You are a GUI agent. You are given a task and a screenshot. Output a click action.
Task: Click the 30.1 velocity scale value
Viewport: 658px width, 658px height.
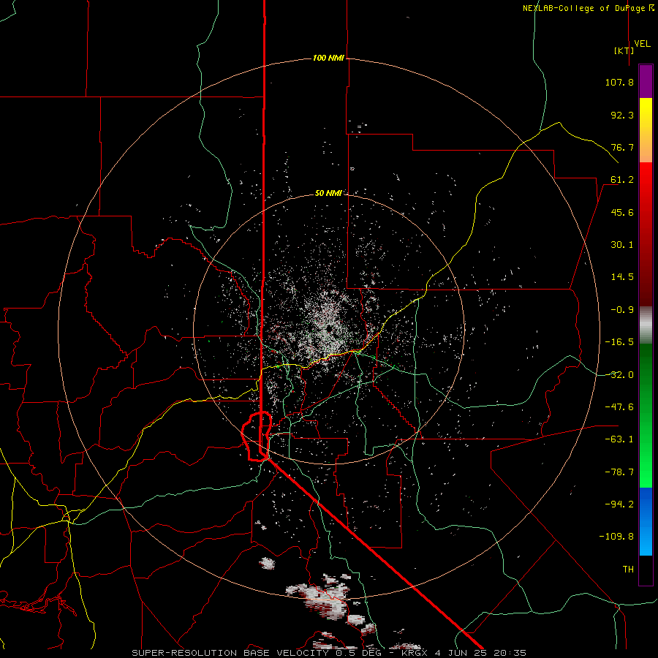coord(622,245)
